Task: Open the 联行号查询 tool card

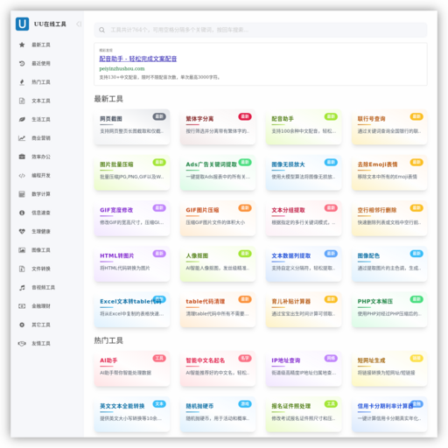Action: (389, 127)
